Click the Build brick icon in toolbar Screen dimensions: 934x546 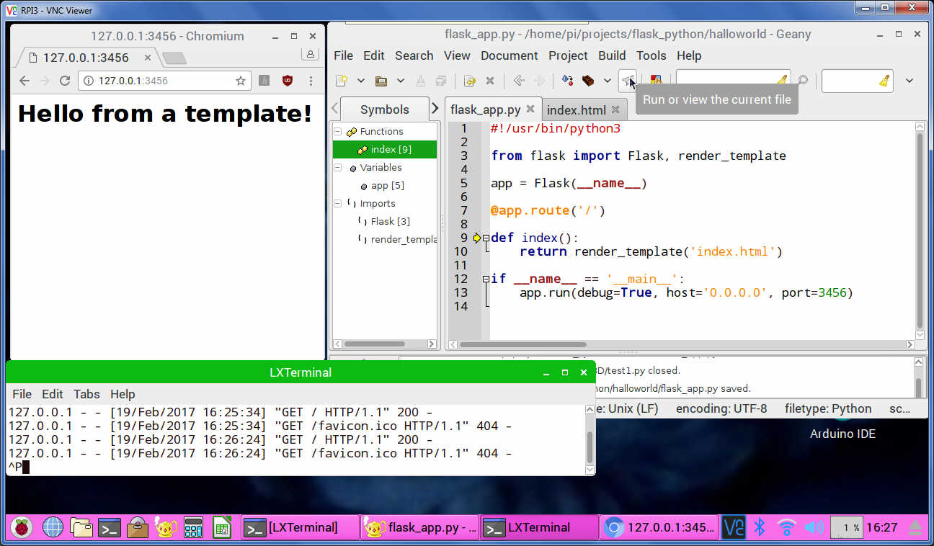588,81
